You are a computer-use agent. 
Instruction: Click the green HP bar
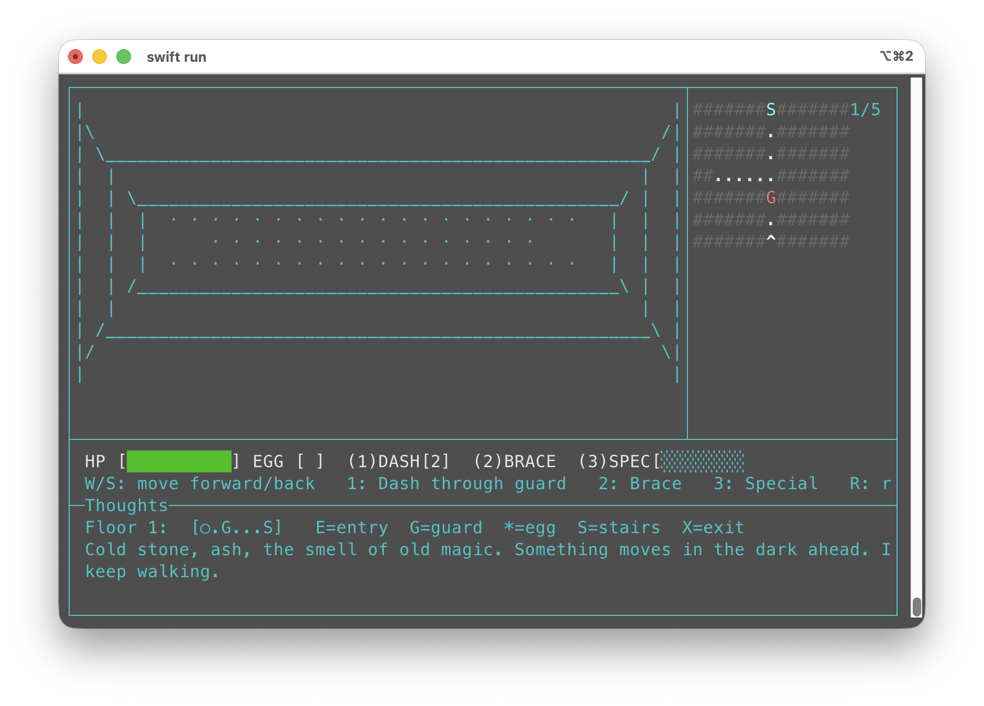click(179, 461)
